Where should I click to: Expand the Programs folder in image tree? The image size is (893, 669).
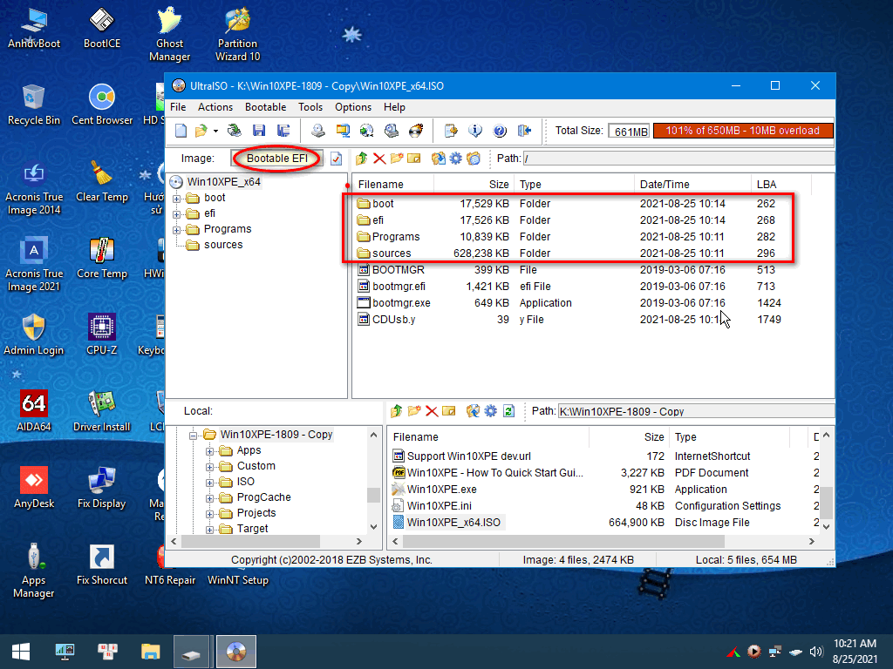[x=177, y=230]
